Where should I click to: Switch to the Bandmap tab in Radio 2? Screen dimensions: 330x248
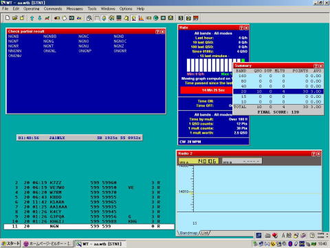188,233
